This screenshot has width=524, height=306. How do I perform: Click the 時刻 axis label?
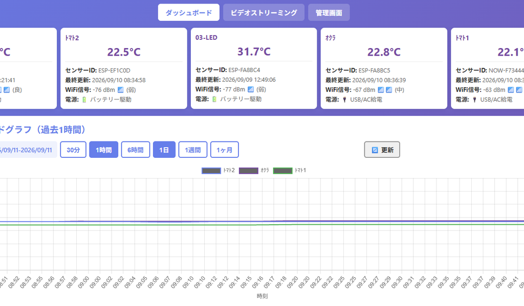[263, 296]
